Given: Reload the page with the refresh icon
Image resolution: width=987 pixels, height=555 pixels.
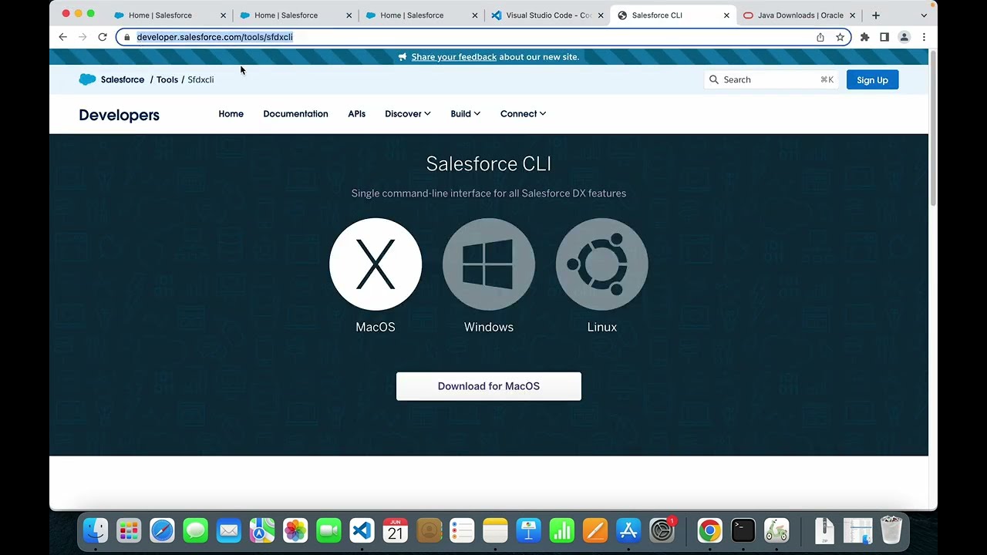Looking at the screenshot, I should (102, 37).
